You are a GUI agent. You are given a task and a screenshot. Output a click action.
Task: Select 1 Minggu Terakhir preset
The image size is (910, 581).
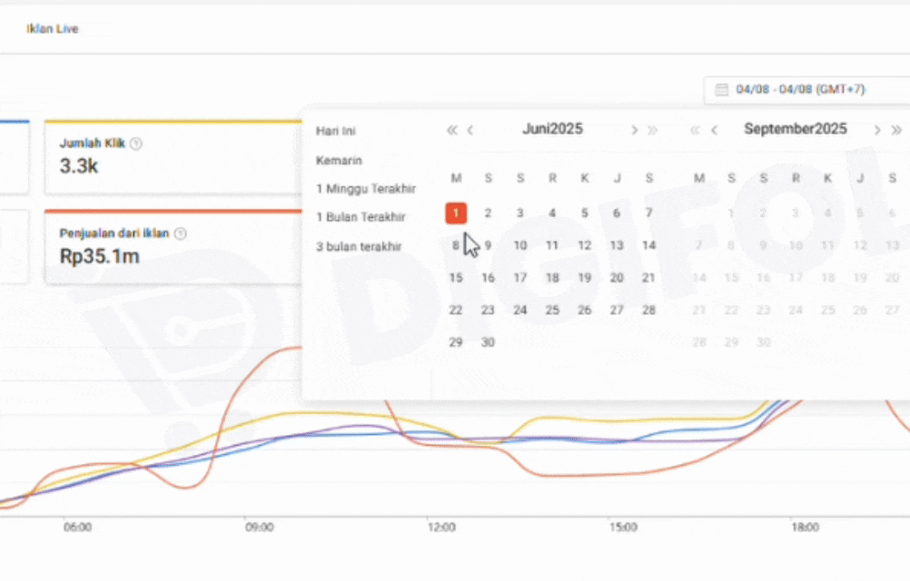click(x=365, y=189)
